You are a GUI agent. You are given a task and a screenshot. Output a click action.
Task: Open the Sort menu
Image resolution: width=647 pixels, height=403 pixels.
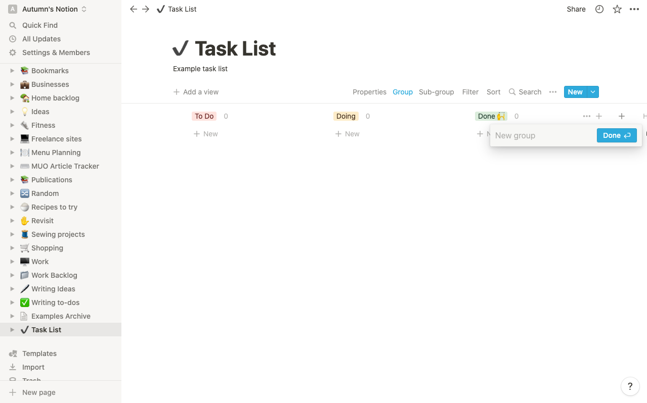[x=493, y=92]
